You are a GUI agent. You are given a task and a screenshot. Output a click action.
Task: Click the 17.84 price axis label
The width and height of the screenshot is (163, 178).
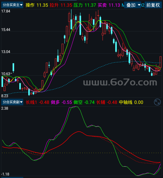[x=6, y=11]
